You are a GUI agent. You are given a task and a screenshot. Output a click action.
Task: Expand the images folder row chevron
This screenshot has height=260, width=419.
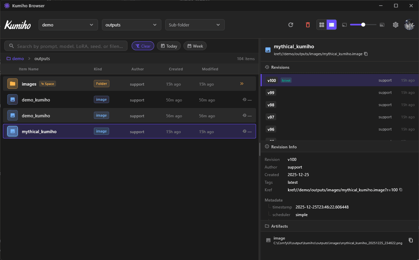[x=242, y=84]
